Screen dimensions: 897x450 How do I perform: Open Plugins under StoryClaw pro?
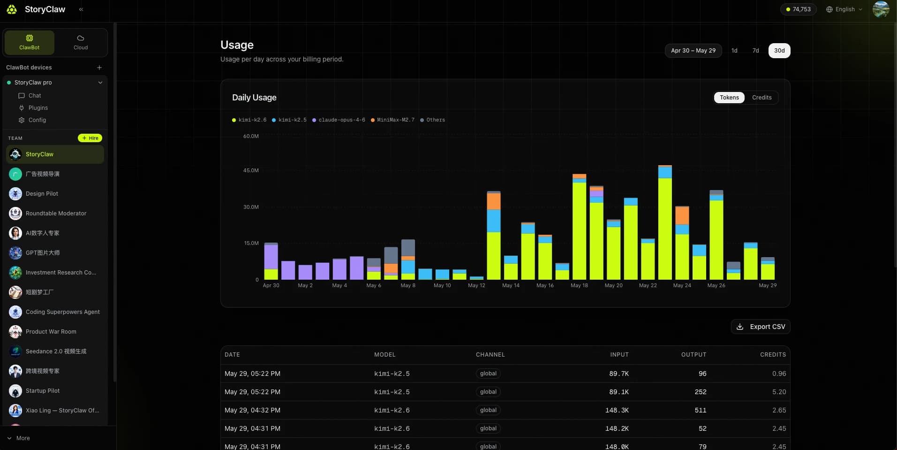[38, 108]
